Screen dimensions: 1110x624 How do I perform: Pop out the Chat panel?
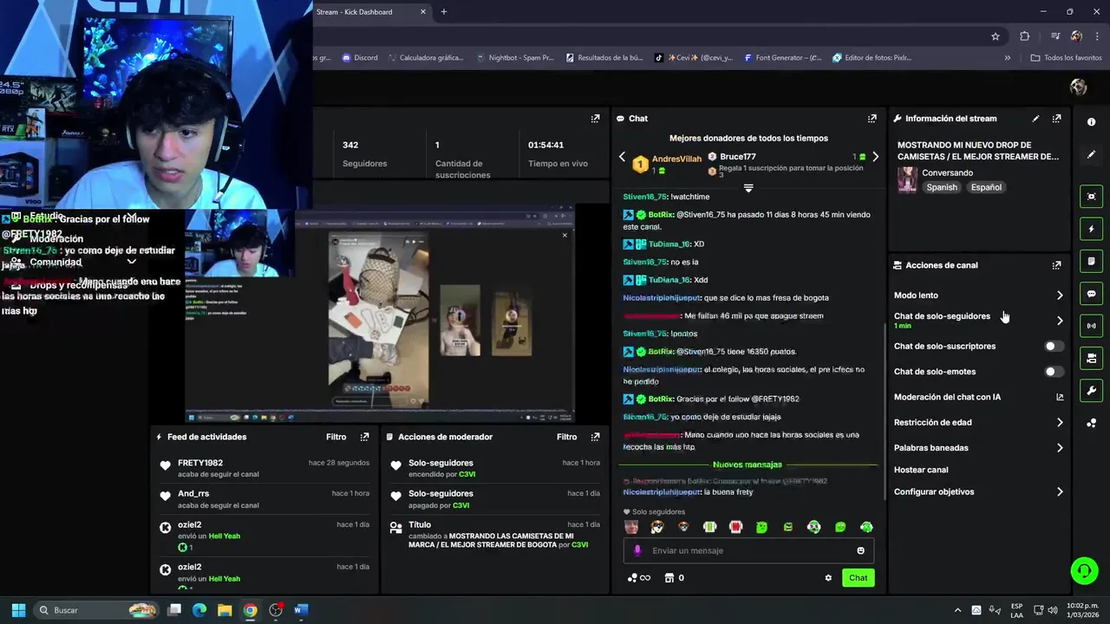(872, 119)
